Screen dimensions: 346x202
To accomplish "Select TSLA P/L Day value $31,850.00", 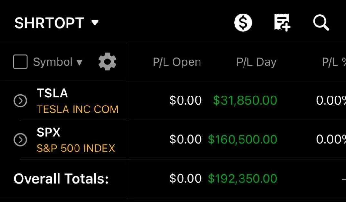I will point(245,101).
